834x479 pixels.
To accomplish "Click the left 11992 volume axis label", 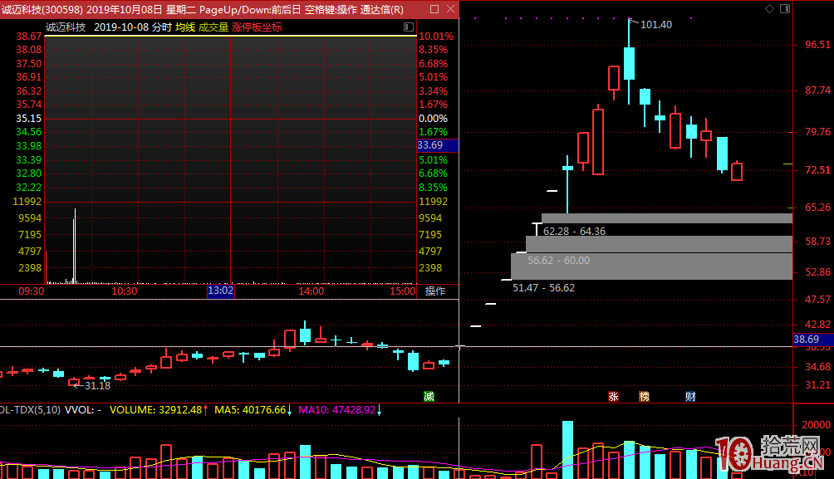I will point(27,202).
